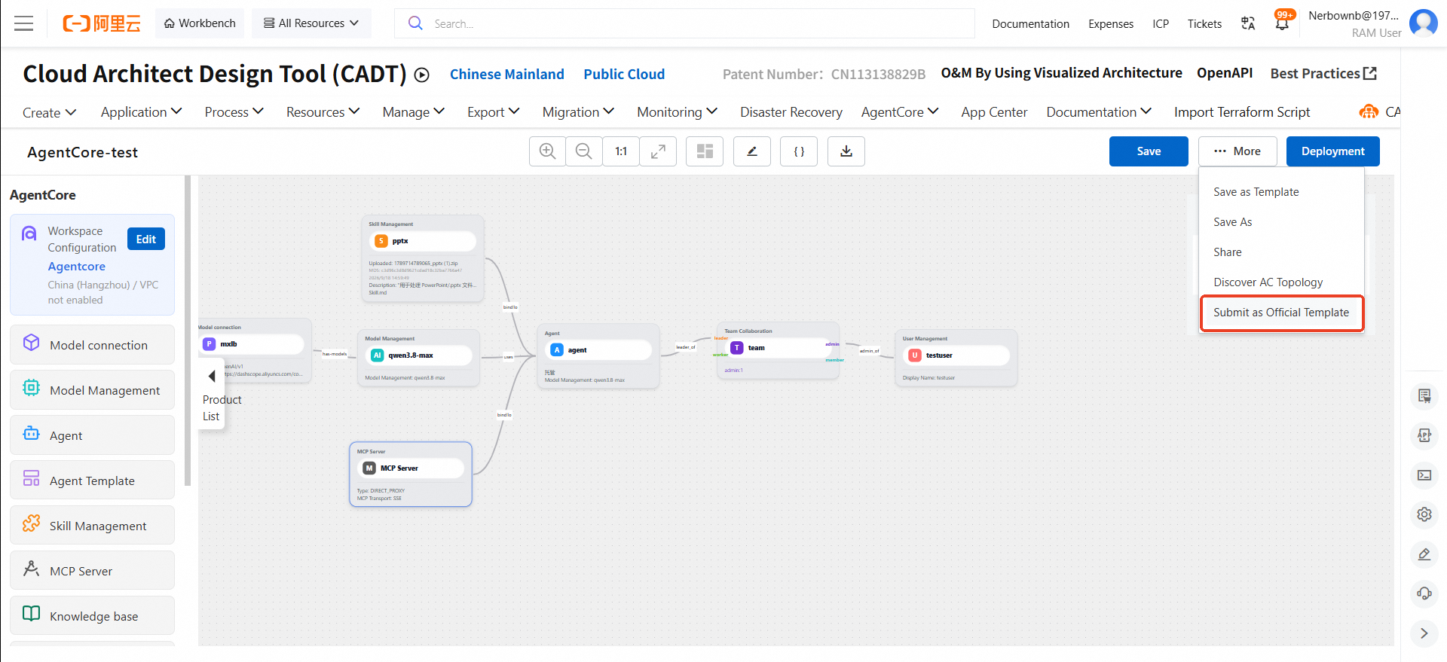Open the notifications bell
The width and height of the screenshot is (1447, 662).
point(1282,23)
